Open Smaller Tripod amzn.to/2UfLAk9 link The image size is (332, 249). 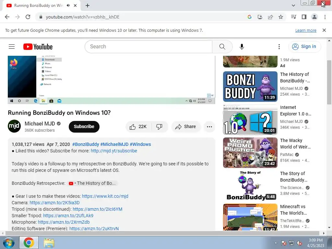click(68, 216)
